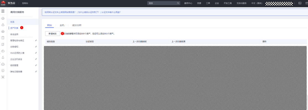Click the sailboat icon in left rail

[3, 57]
